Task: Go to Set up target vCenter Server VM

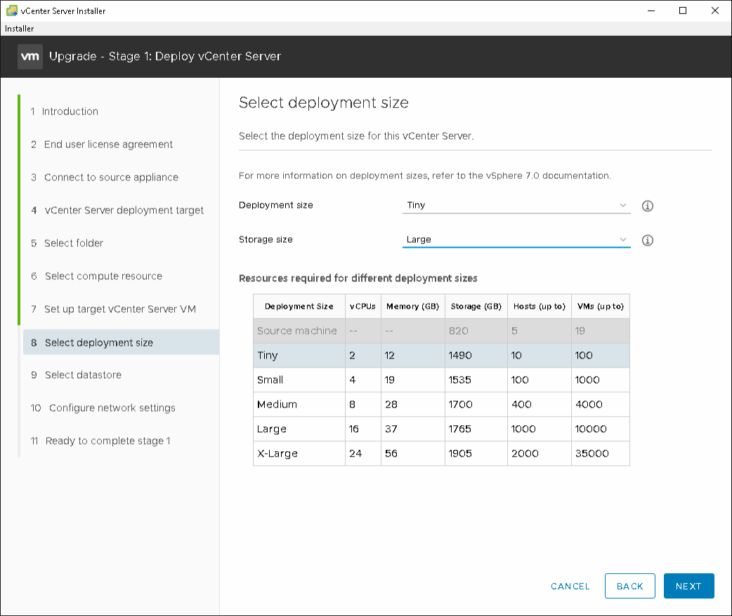Action: coord(119,309)
